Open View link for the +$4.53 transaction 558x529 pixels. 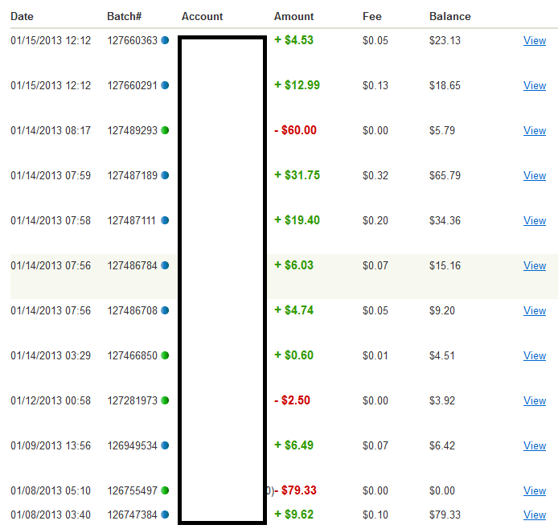point(534,40)
